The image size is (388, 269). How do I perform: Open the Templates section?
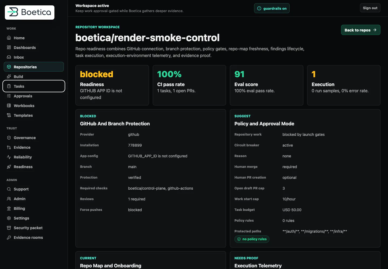[x=34, y=115]
